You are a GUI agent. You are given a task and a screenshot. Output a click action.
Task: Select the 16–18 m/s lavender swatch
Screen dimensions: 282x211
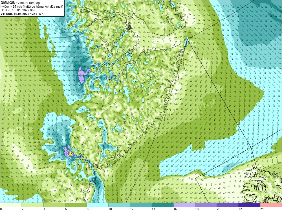184,205
